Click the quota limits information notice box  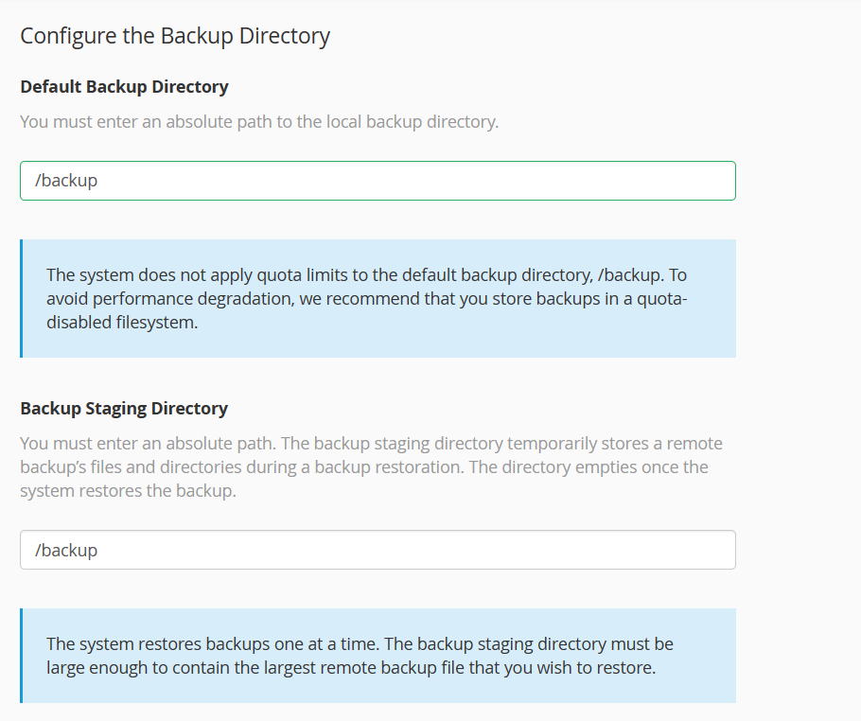pyautogui.click(x=378, y=298)
